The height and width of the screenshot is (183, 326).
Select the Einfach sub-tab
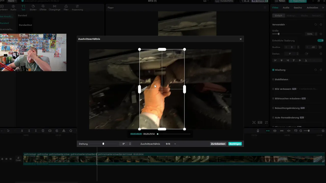pos(278,16)
